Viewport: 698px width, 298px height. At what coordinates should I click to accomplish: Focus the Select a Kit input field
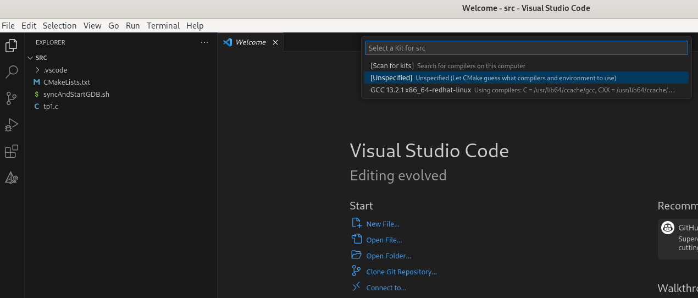526,48
